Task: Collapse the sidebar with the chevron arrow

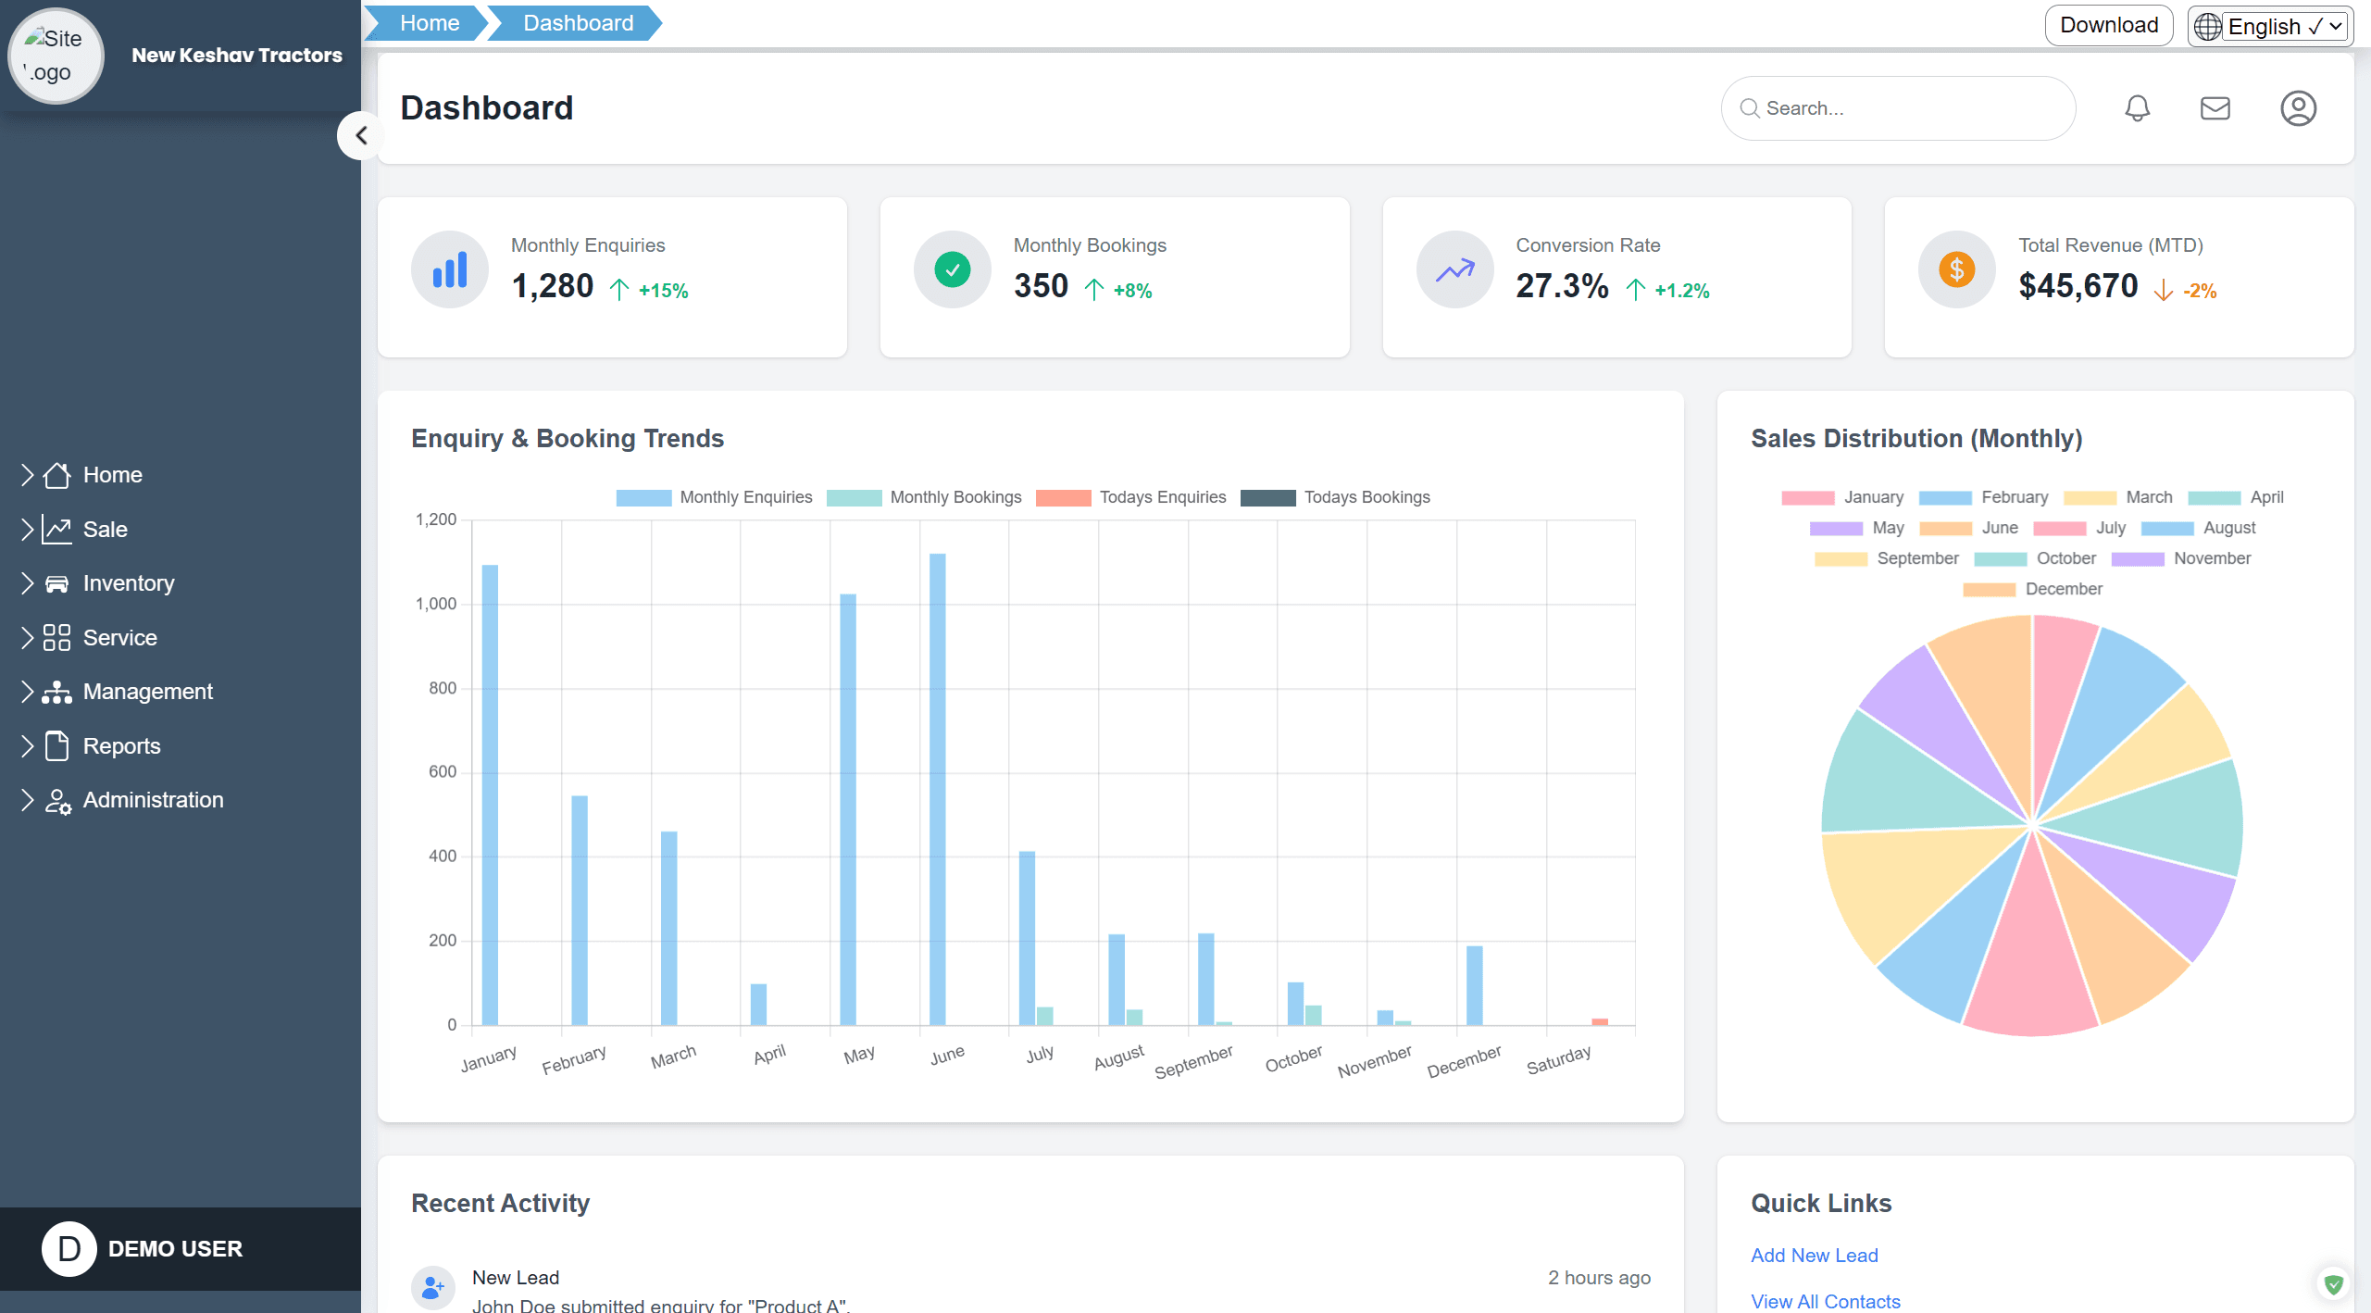Action: [x=361, y=135]
